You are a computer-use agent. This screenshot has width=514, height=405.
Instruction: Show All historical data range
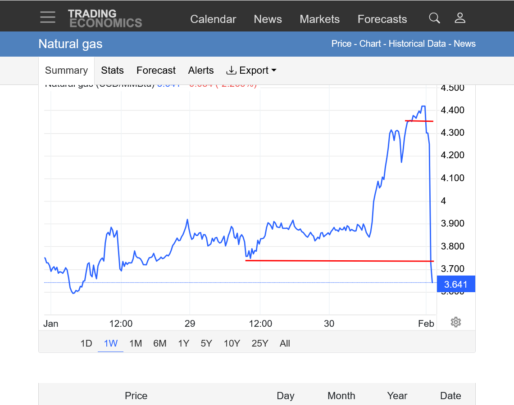click(x=285, y=343)
